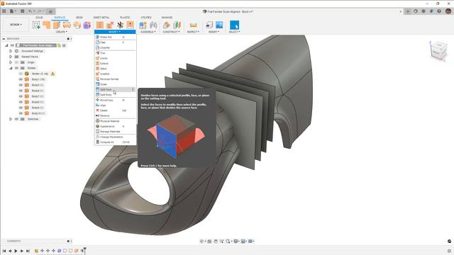Click the Offset Plane construct icon
454x255 pixels.
pyautogui.click(x=167, y=25)
